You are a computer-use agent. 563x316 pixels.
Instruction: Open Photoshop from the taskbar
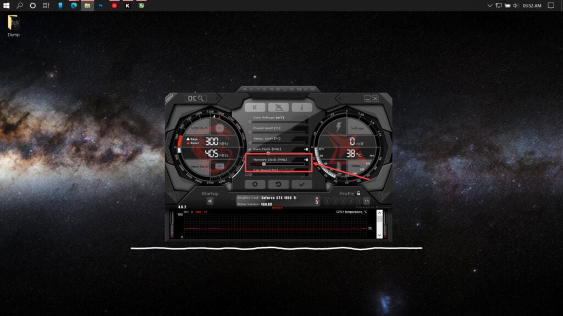tap(101, 5)
